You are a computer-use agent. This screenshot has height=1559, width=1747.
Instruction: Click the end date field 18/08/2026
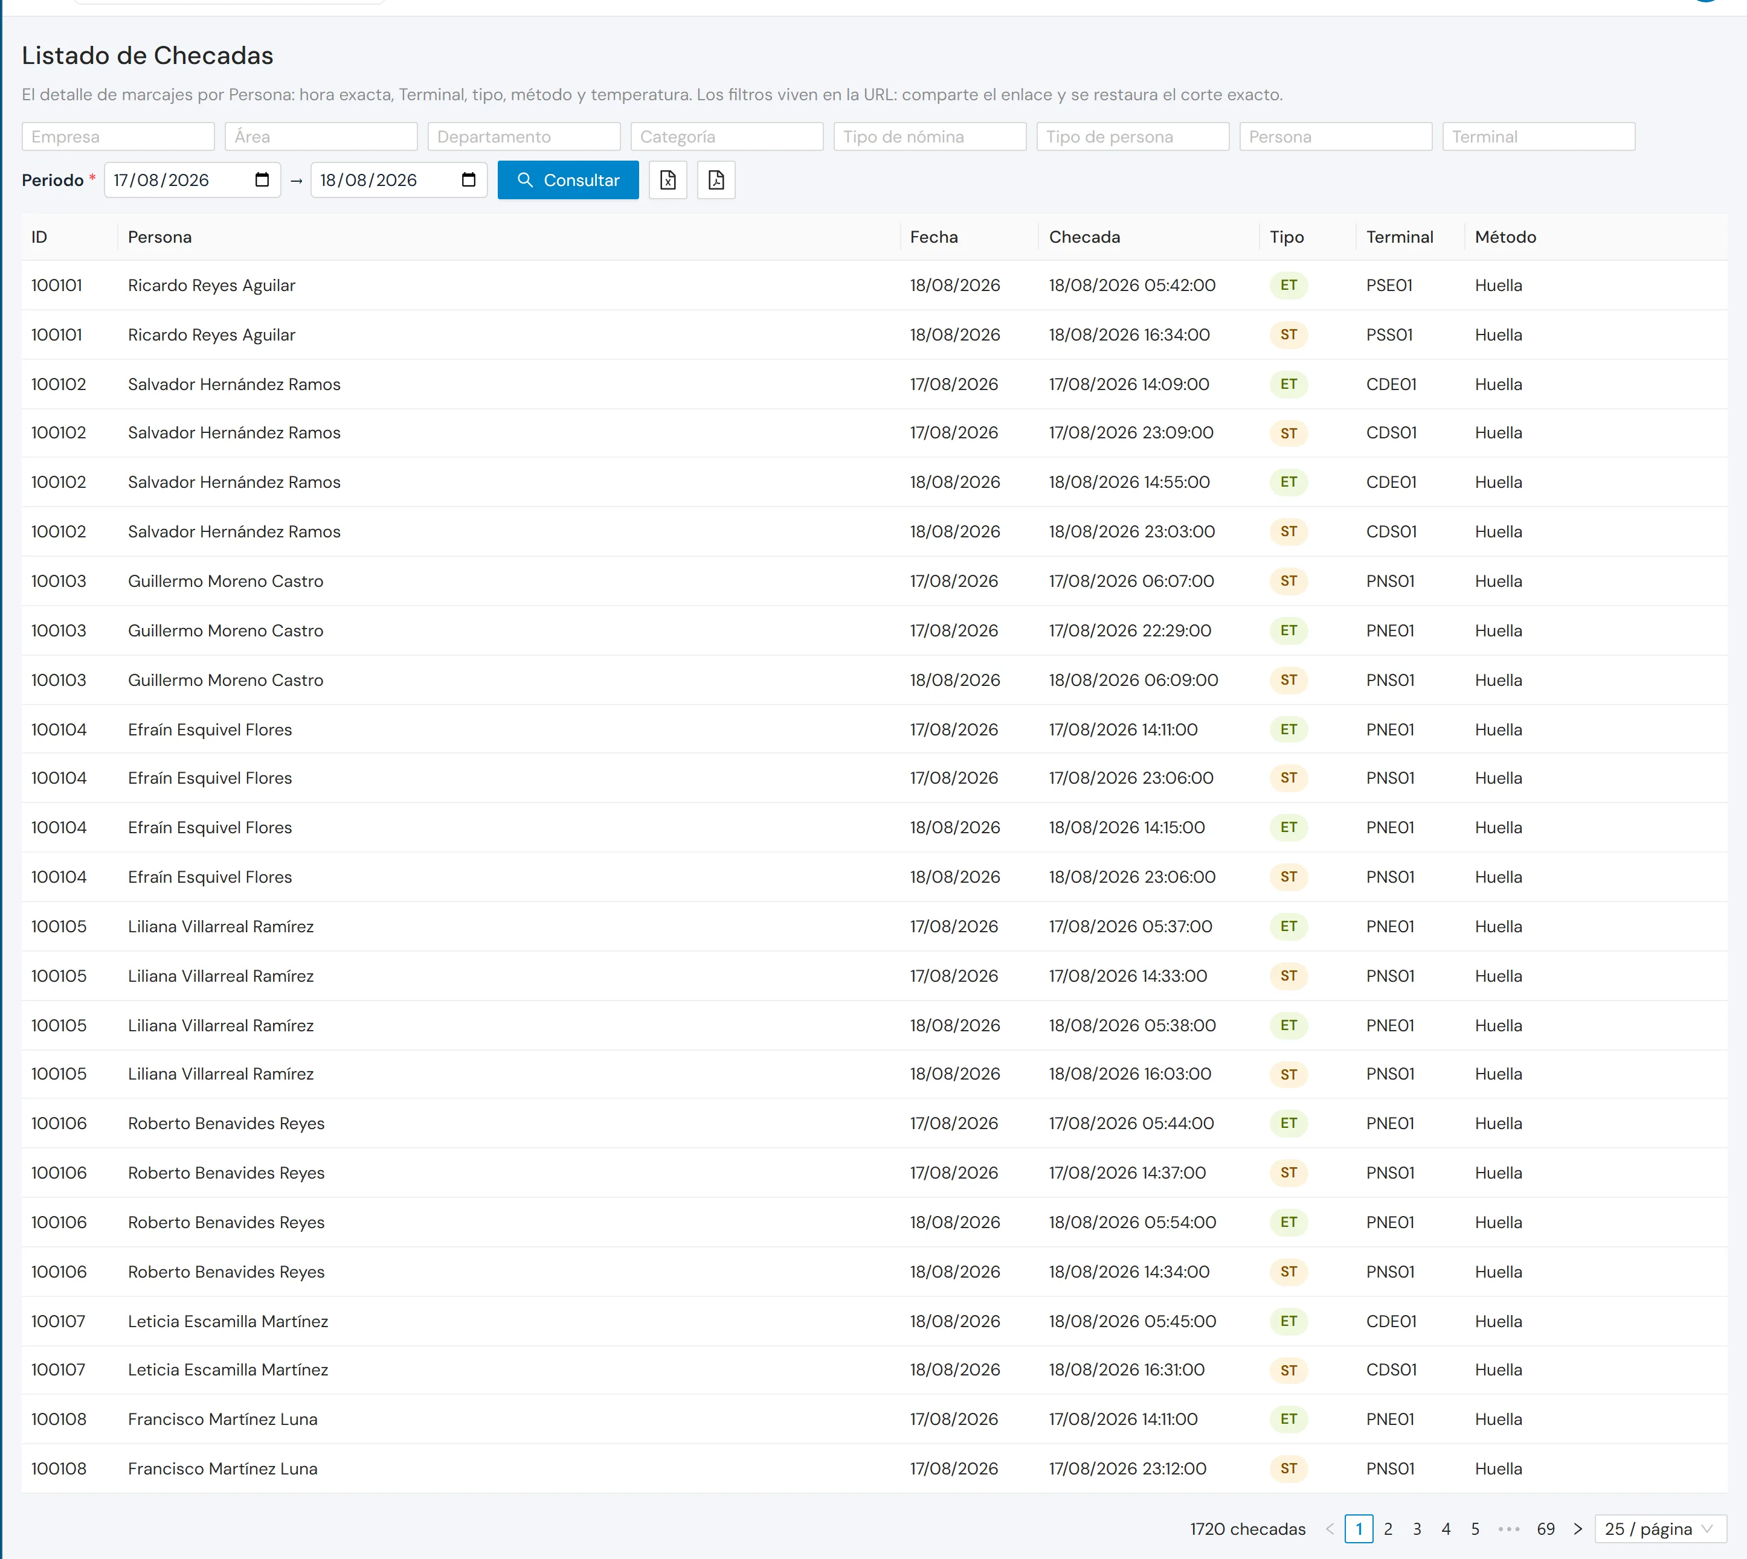coord(399,180)
